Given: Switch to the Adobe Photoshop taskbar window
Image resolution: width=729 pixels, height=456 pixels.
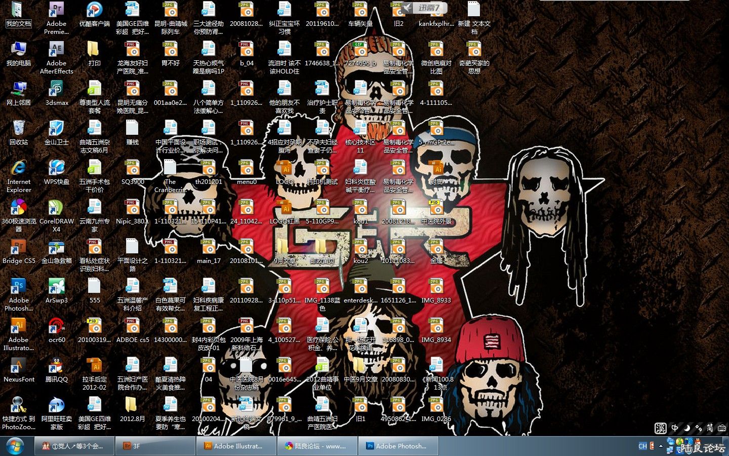Looking at the screenshot, I should [x=398, y=446].
